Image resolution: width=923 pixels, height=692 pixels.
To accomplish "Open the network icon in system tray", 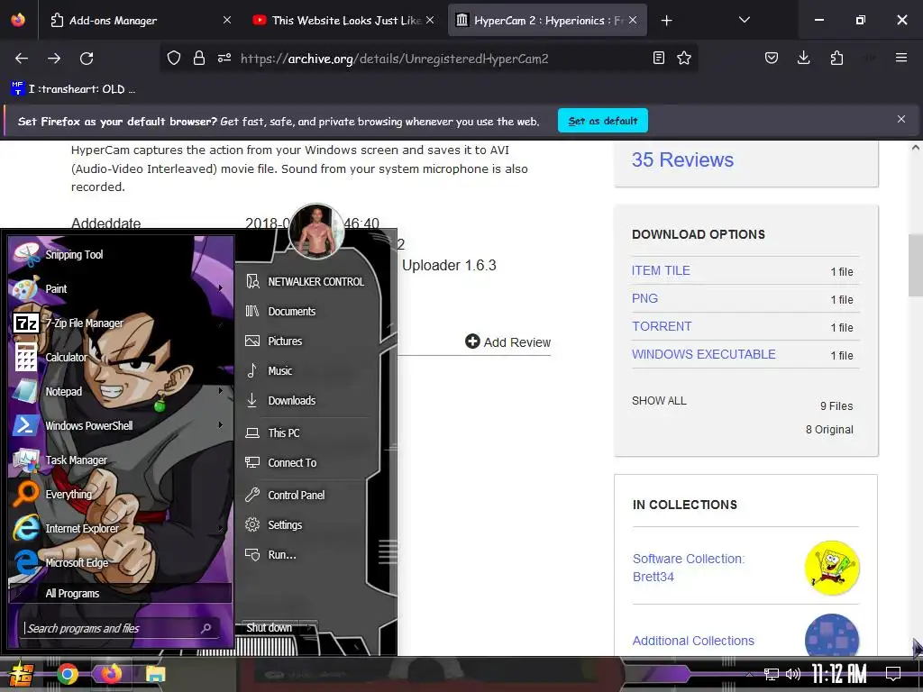I will pyautogui.click(x=772, y=674).
